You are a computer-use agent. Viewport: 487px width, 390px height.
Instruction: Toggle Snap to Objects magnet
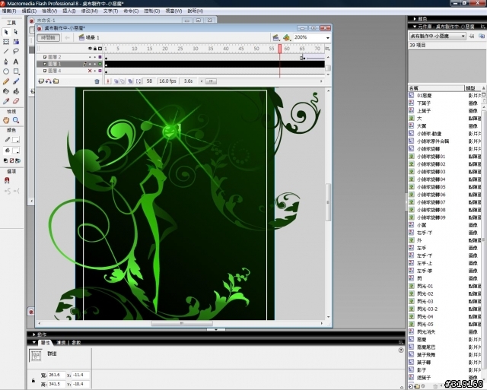[7, 180]
